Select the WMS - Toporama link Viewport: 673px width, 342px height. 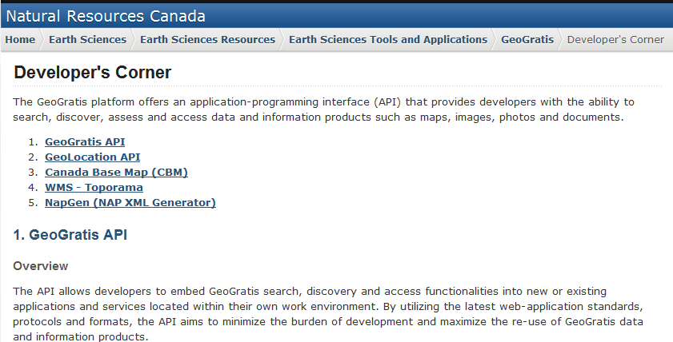click(x=94, y=187)
